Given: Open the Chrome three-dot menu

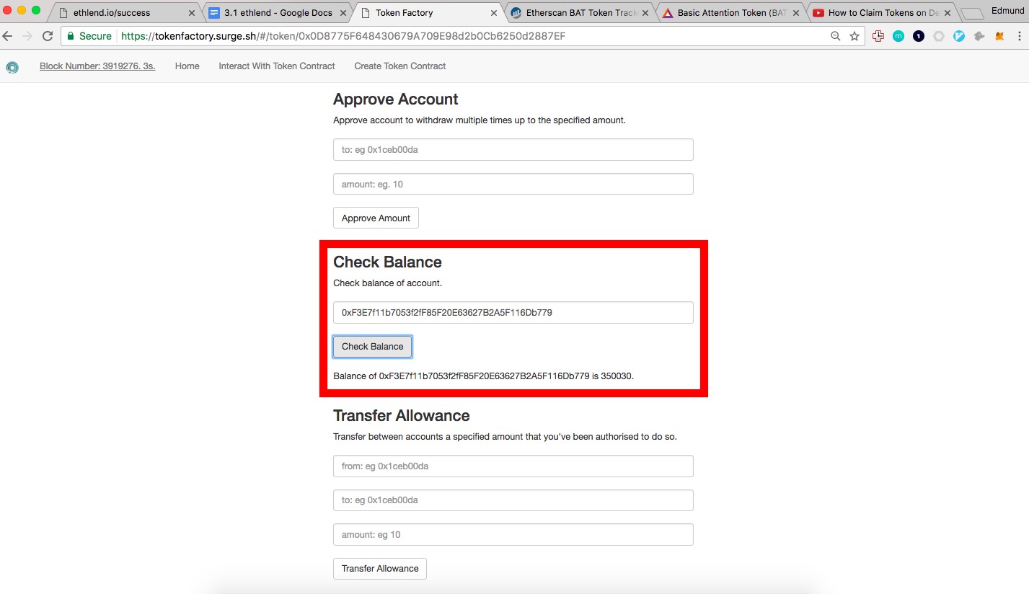Looking at the screenshot, I should click(1020, 36).
